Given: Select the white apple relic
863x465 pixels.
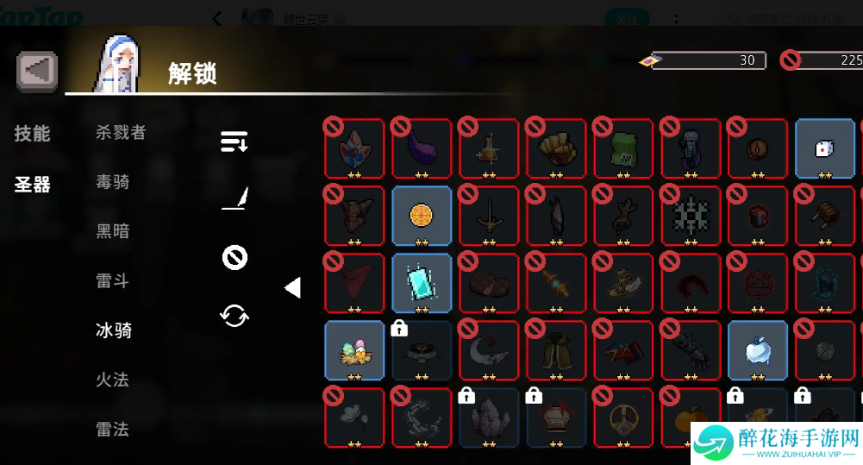Looking at the screenshot, I should point(757,350).
